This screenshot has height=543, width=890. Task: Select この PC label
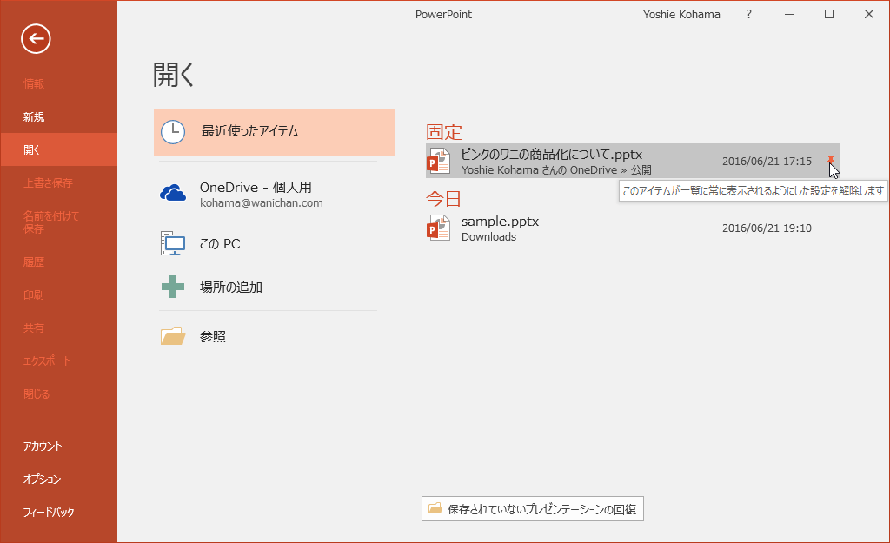pyautogui.click(x=220, y=244)
